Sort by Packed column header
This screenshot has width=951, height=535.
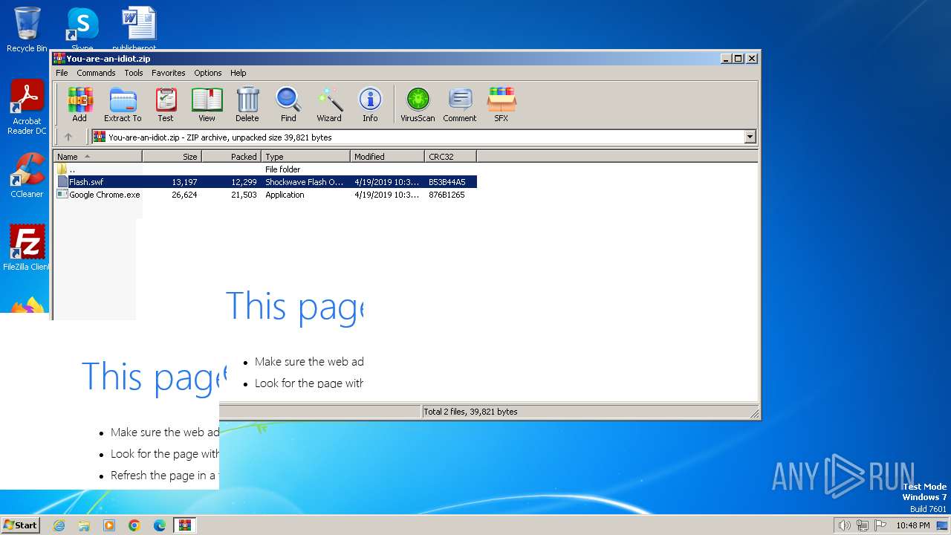[231, 157]
